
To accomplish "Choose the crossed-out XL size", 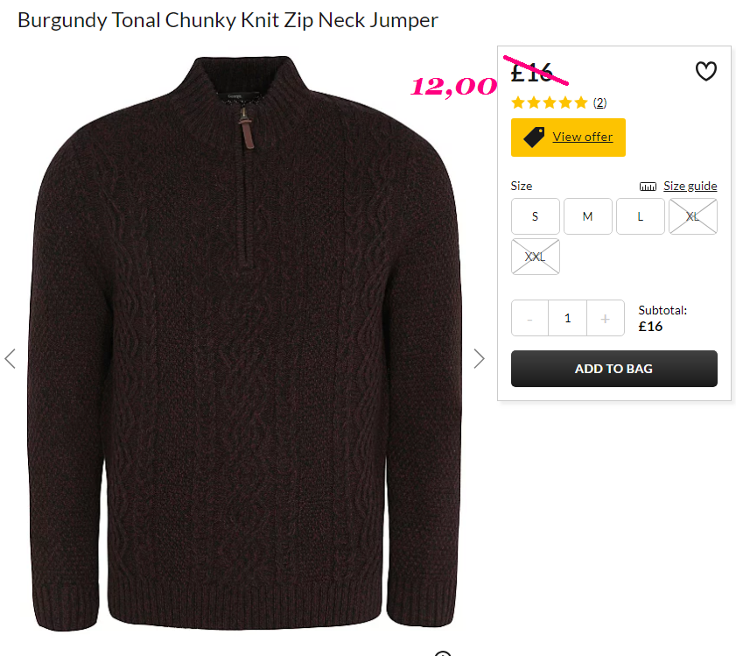I will (693, 216).
